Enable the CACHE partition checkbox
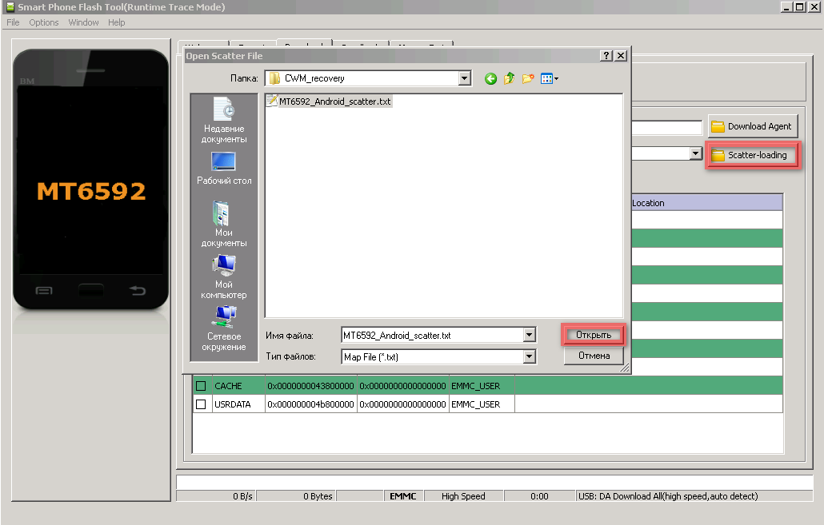This screenshot has height=525, width=824. (x=201, y=386)
